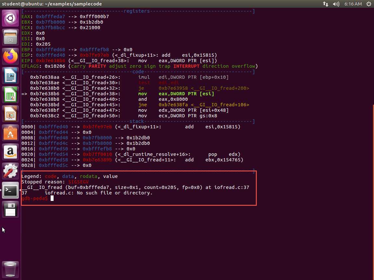This screenshot has width=374, height=280.
Task: Open the sound volume menu
Action: (x=336, y=4)
